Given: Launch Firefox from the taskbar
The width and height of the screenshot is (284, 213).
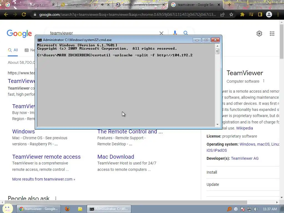Looking at the screenshot, I should pos(67,209).
